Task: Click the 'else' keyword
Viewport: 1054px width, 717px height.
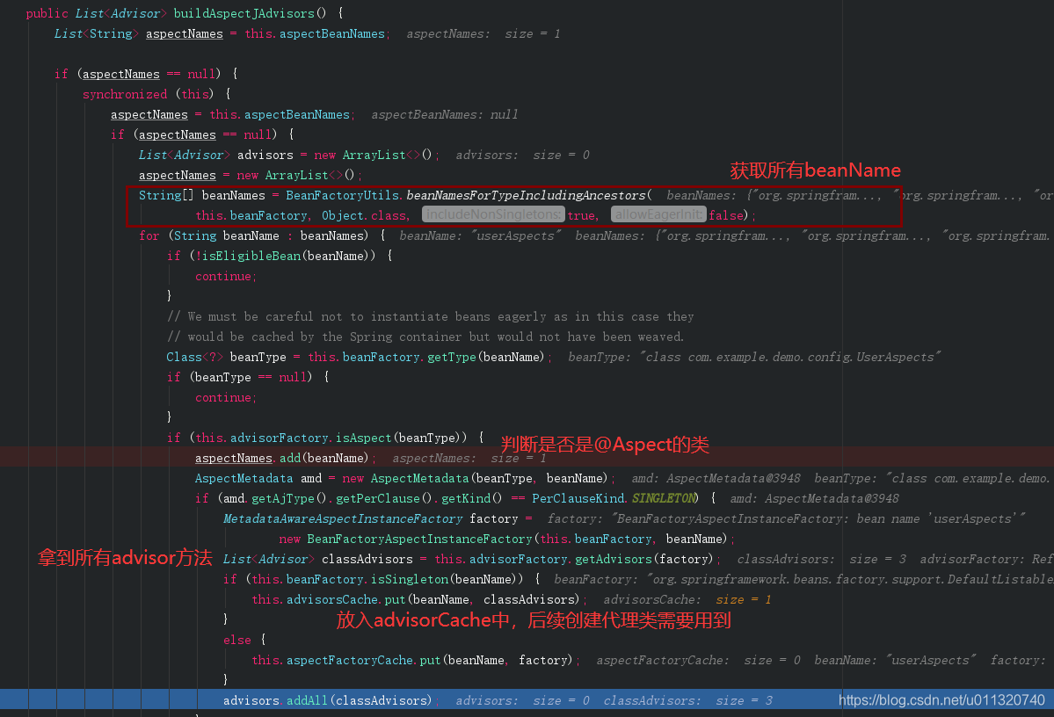Action: [x=236, y=640]
